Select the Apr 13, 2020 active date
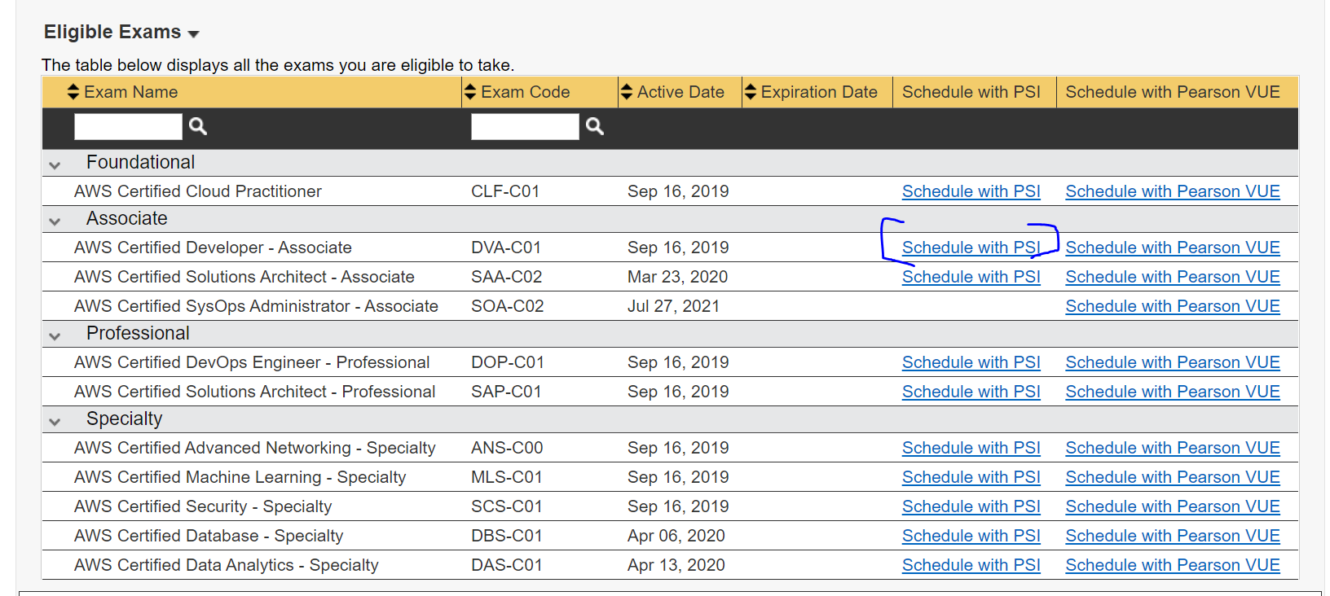The image size is (1330, 596). pyautogui.click(x=676, y=565)
